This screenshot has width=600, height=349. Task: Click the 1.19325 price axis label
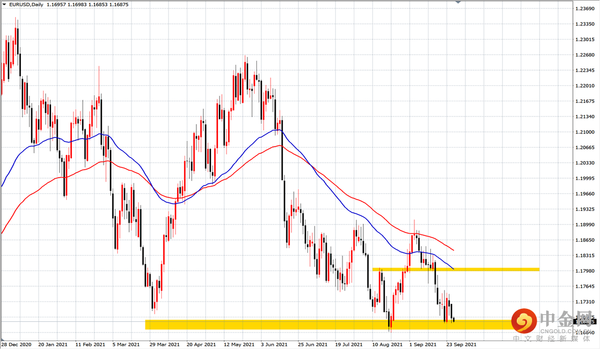point(585,209)
